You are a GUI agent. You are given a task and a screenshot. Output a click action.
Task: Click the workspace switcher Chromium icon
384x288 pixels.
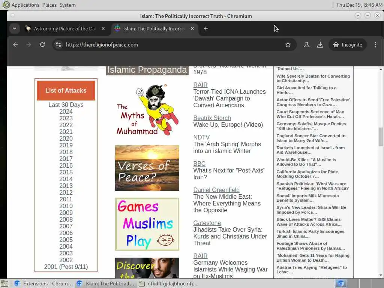click(x=340, y=283)
